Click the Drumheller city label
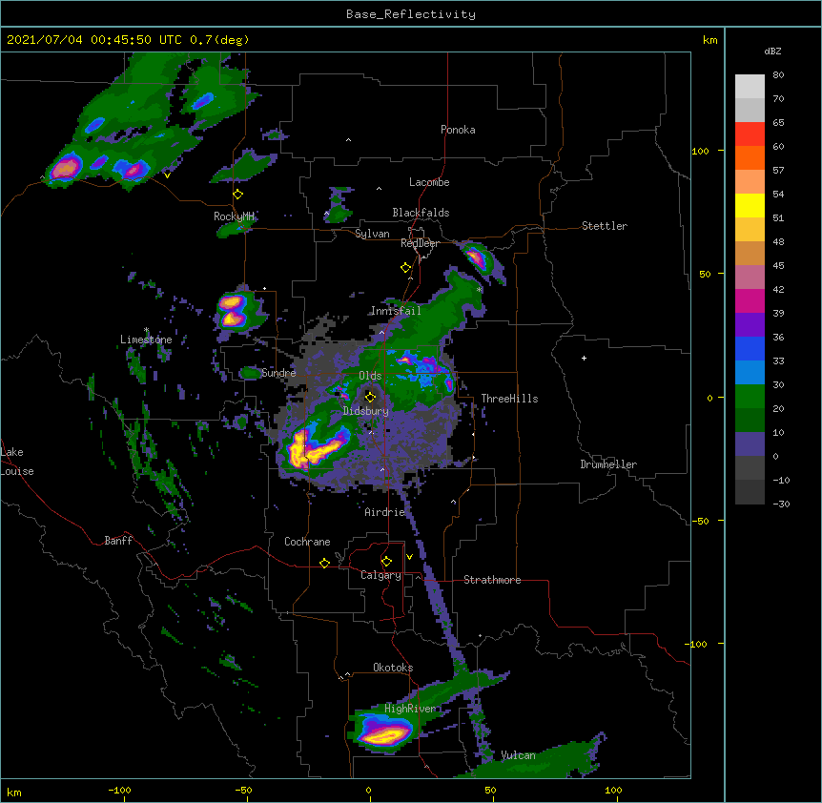Screen dimensions: 822x803 coord(608,464)
